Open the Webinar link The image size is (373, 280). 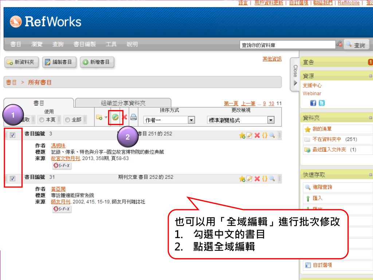(312, 93)
